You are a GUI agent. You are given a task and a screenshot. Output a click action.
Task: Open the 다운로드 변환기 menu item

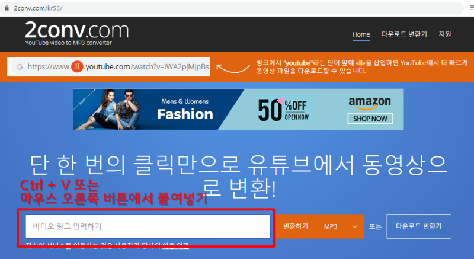pyautogui.click(x=404, y=34)
